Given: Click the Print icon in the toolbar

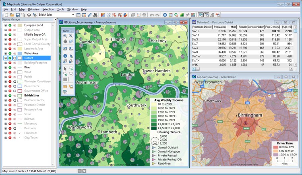Looking at the screenshot, I should [29, 15].
